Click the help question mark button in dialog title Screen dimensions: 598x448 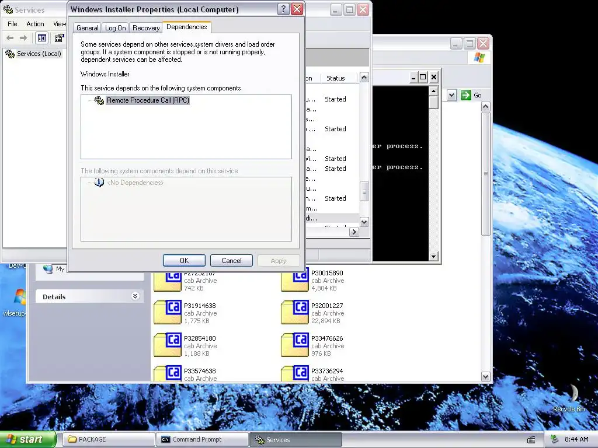point(283,9)
